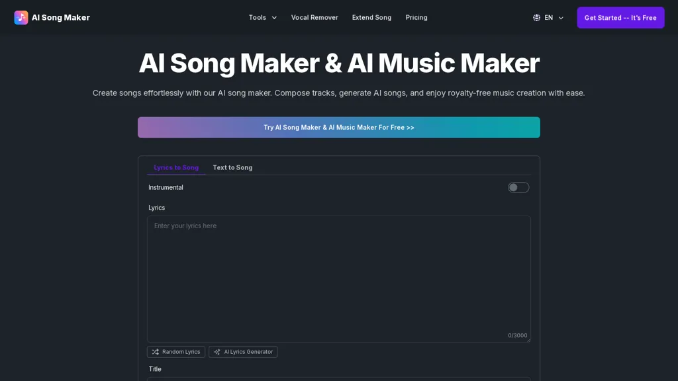Click the shuffle icon in Random Lyrics

pyautogui.click(x=156, y=352)
